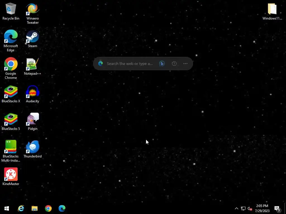Select the Microsoft Edge desktop shortcut
Image resolution: width=286 pixels, height=214 pixels.
(x=11, y=41)
